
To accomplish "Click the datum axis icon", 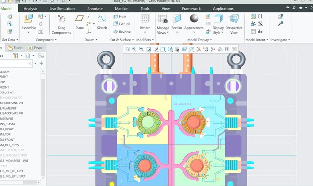I will [89, 16].
